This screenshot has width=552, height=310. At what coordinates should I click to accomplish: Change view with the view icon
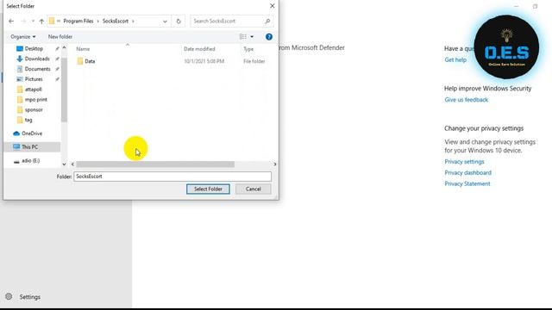pos(243,36)
